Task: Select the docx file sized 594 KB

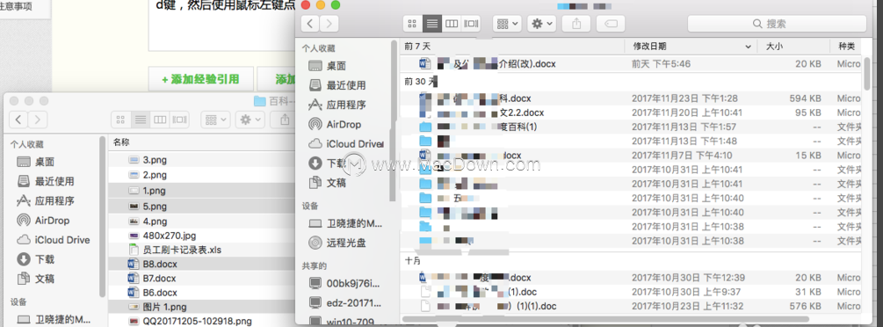Action: [631, 98]
